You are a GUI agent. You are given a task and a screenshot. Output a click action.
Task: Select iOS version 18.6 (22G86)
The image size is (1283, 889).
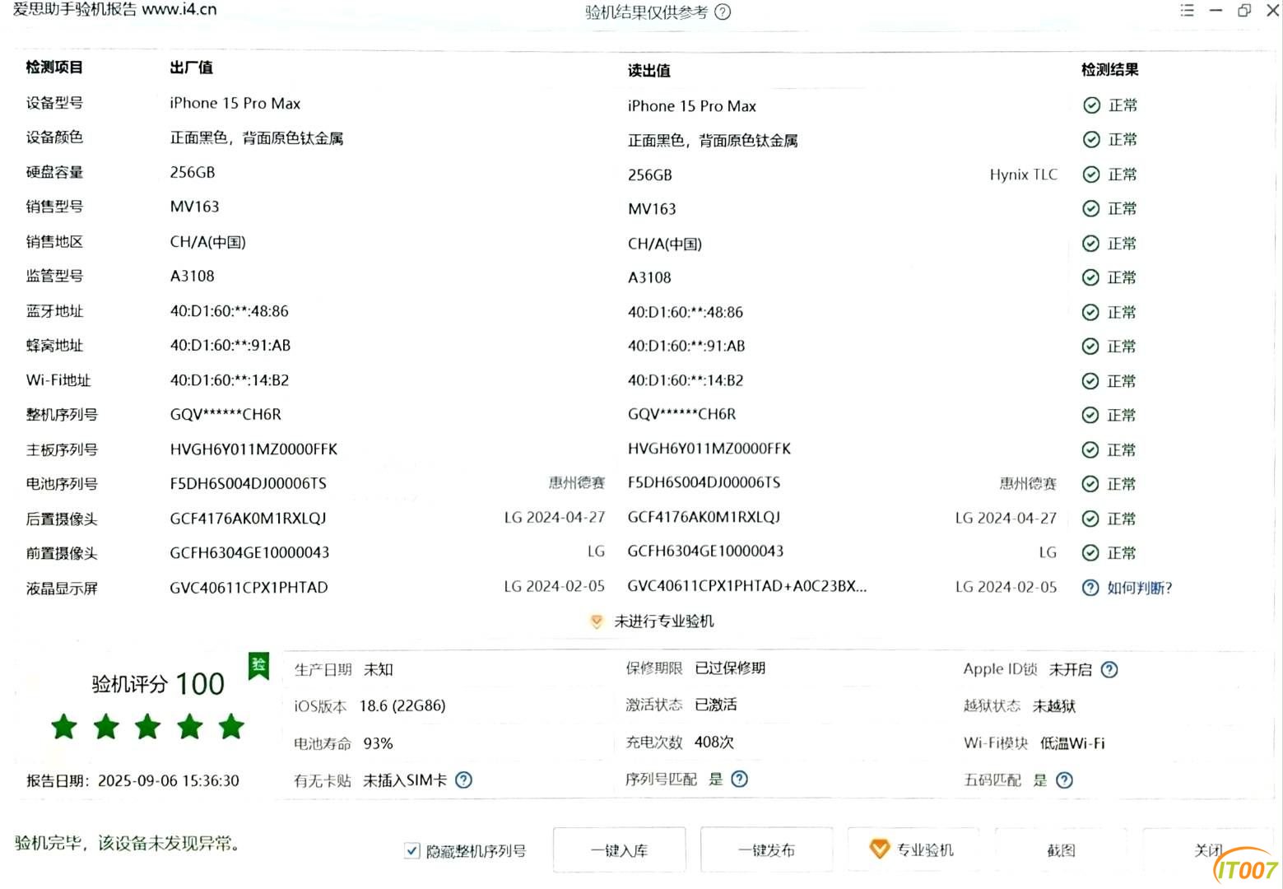[x=402, y=706]
